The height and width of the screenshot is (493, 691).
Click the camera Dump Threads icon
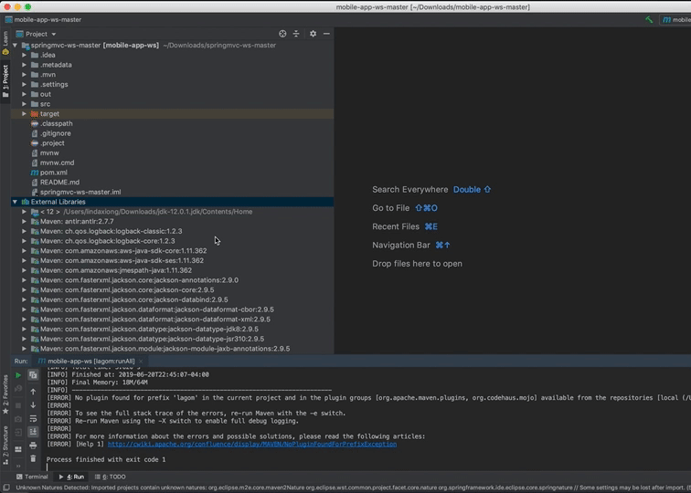(18, 419)
